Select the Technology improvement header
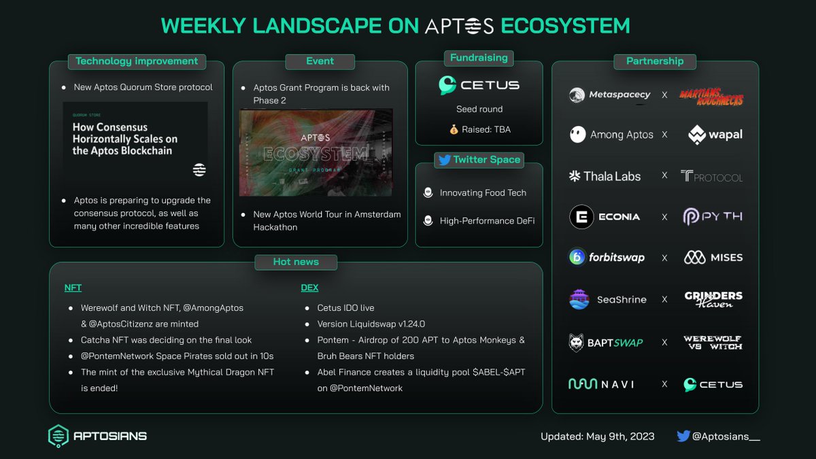This screenshot has width=816, height=459. point(137,61)
